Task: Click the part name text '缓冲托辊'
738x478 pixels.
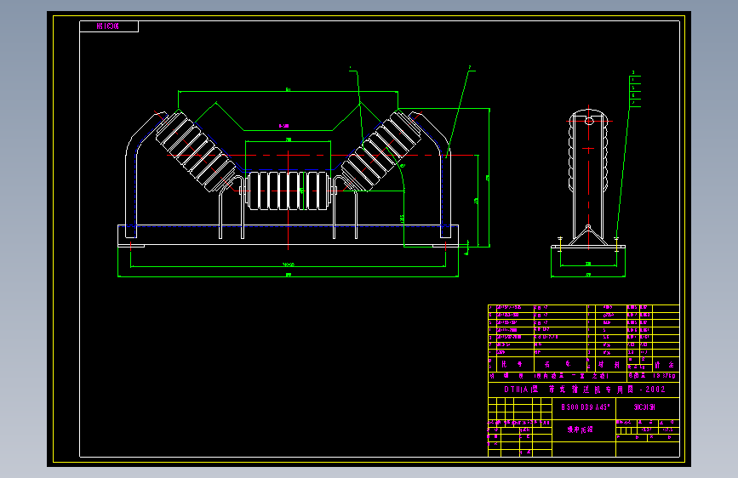Action: (580, 430)
